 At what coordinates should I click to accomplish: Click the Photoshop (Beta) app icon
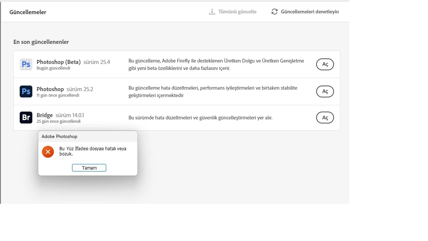[x=26, y=64]
